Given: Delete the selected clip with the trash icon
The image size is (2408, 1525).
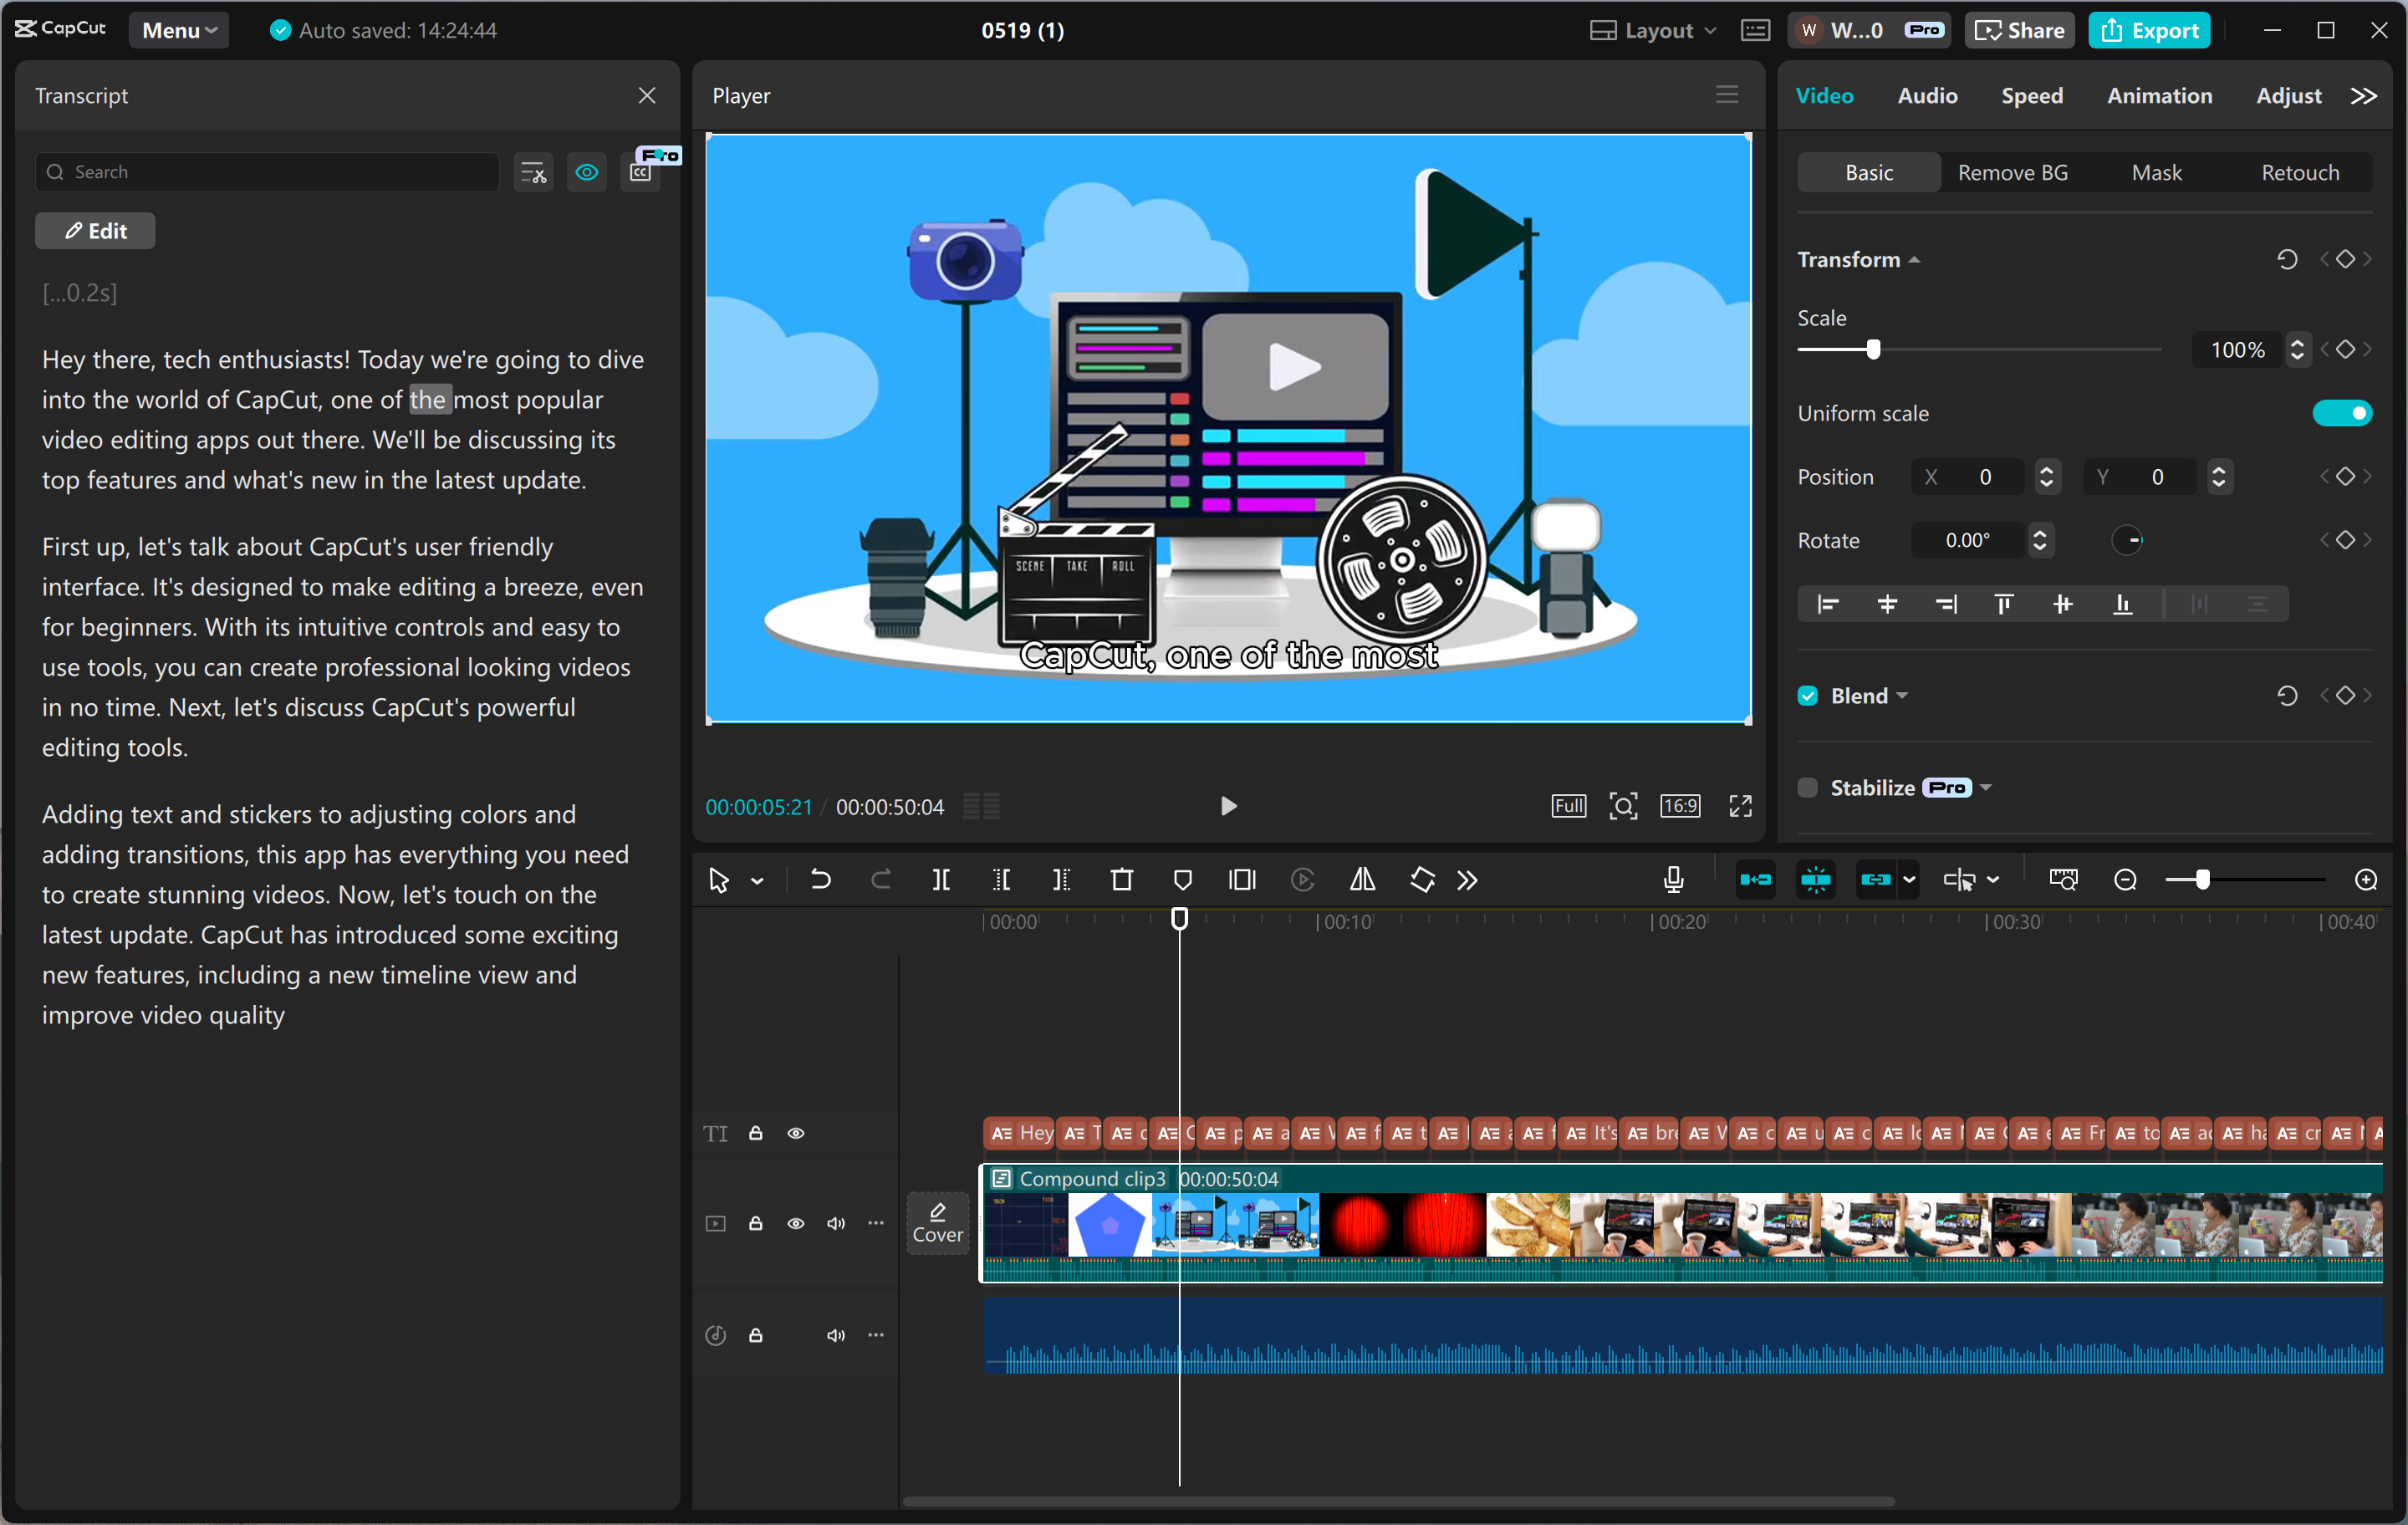Looking at the screenshot, I should click(x=1122, y=880).
